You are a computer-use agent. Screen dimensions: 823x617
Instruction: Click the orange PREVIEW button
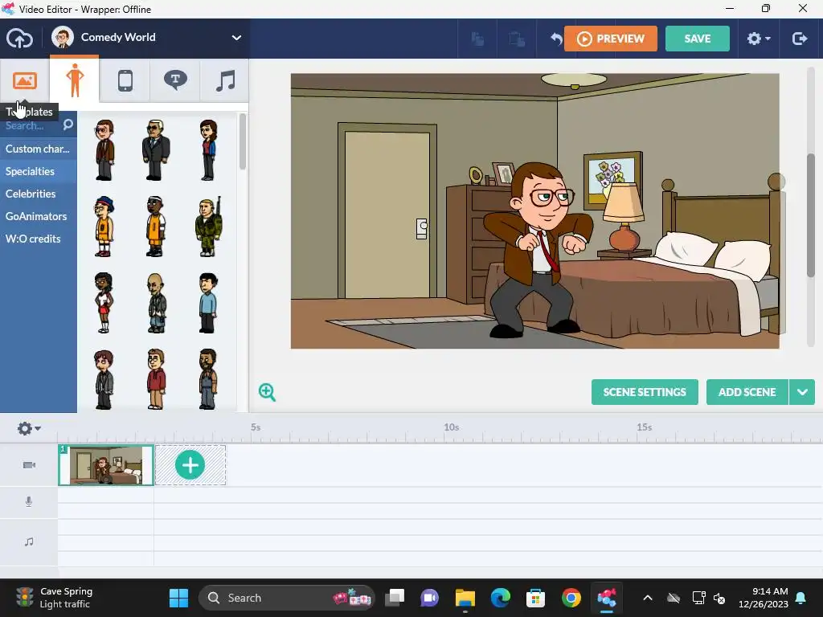[x=611, y=39]
